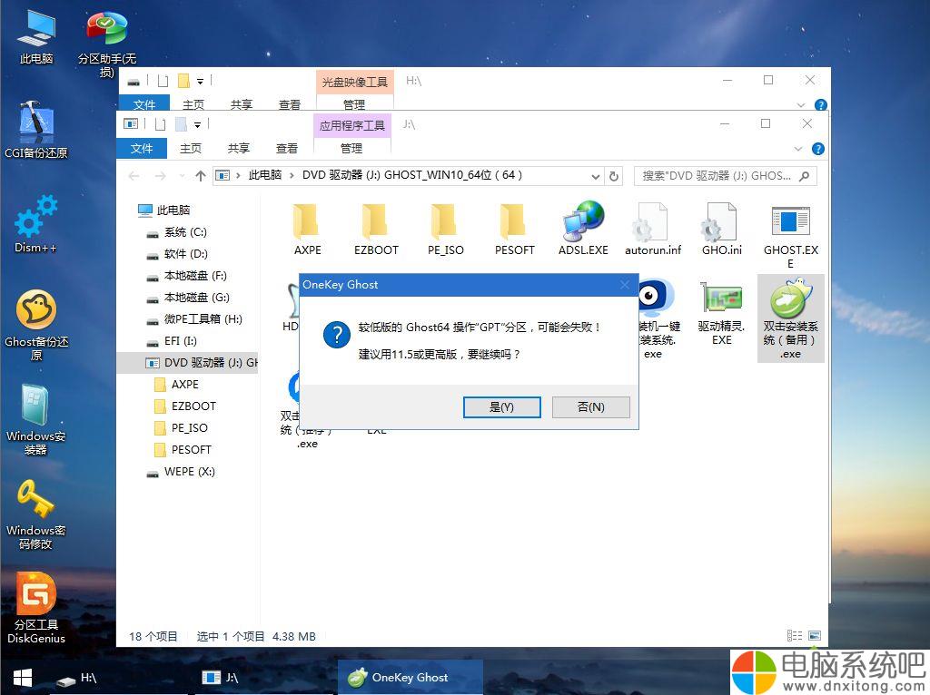This screenshot has width=930, height=695.
Task: Select EZBOOT subfolder in navigation tree
Action: (x=185, y=406)
